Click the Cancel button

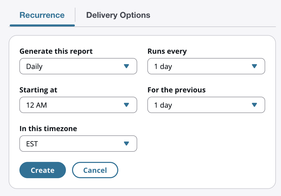tap(95, 170)
